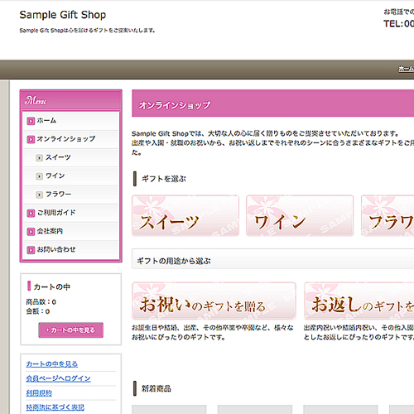This screenshot has height=414, width=414.
Task: Click the pink arrow icon beside オンラインショップ
Action: 31,139
